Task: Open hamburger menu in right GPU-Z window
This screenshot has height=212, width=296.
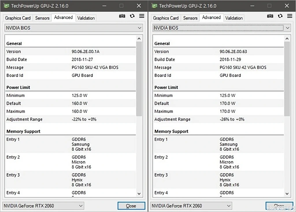Action: pyautogui.click(x=290, y=16)
